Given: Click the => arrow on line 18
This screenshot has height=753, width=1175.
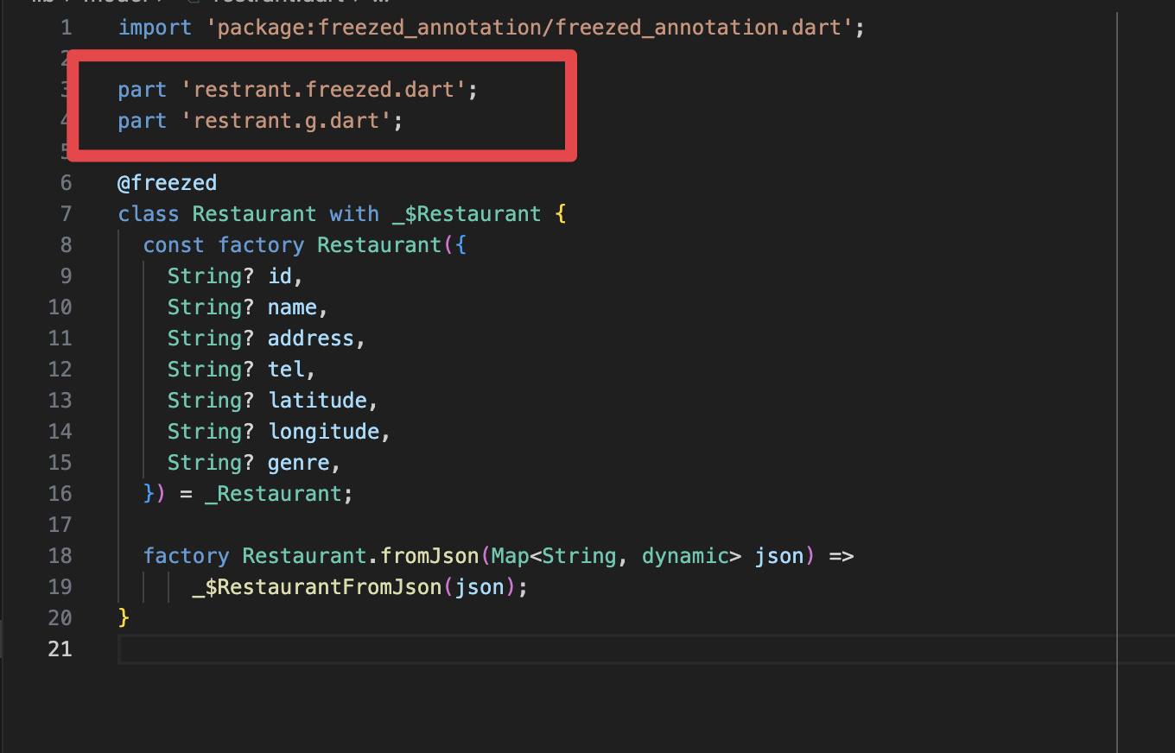Looking at the screenshot, I should point(842,556).
